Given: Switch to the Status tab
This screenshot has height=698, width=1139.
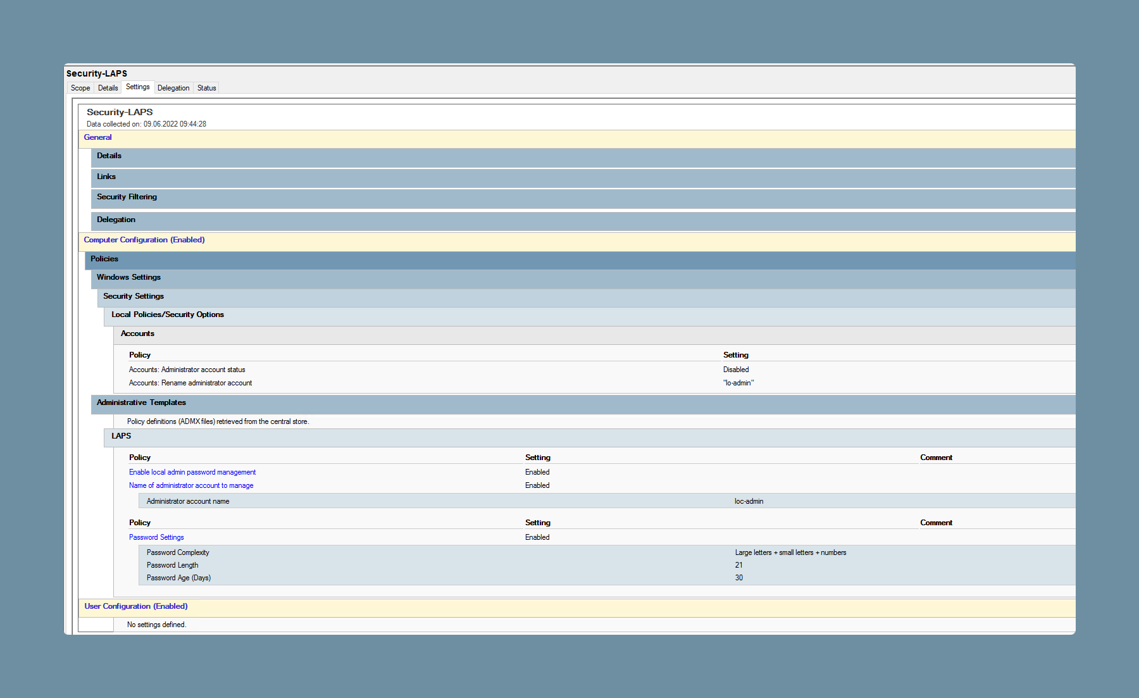Looking at the screenshot, I should [207, 88].
